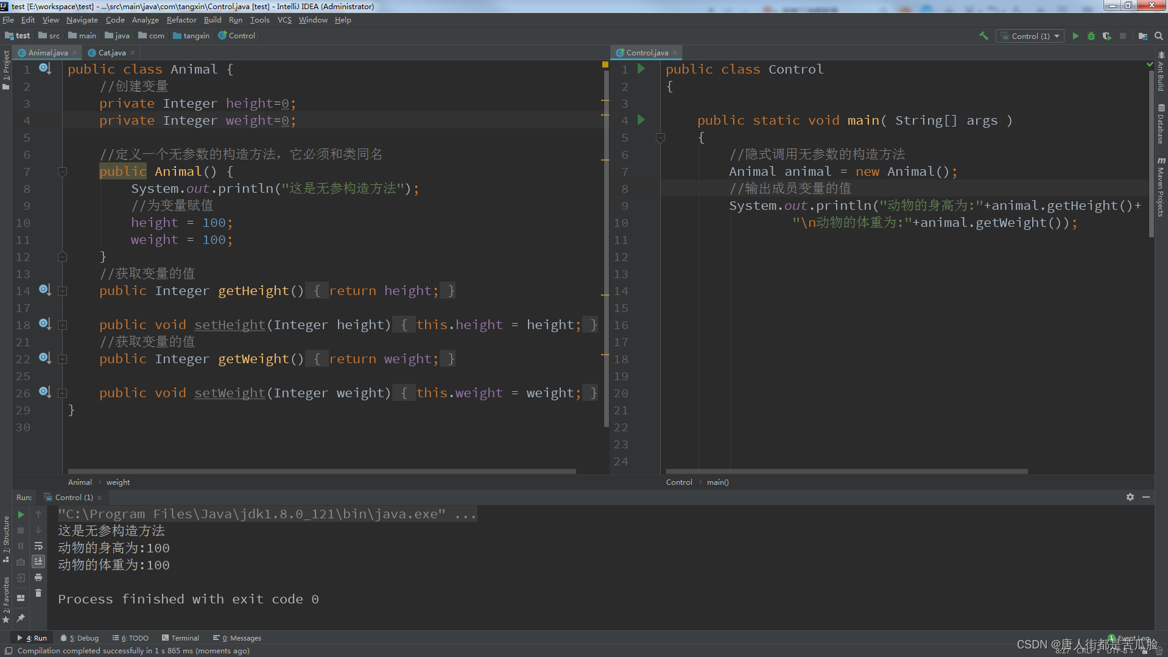
Task: Expand the folded getWeight method
Action: 62,359
